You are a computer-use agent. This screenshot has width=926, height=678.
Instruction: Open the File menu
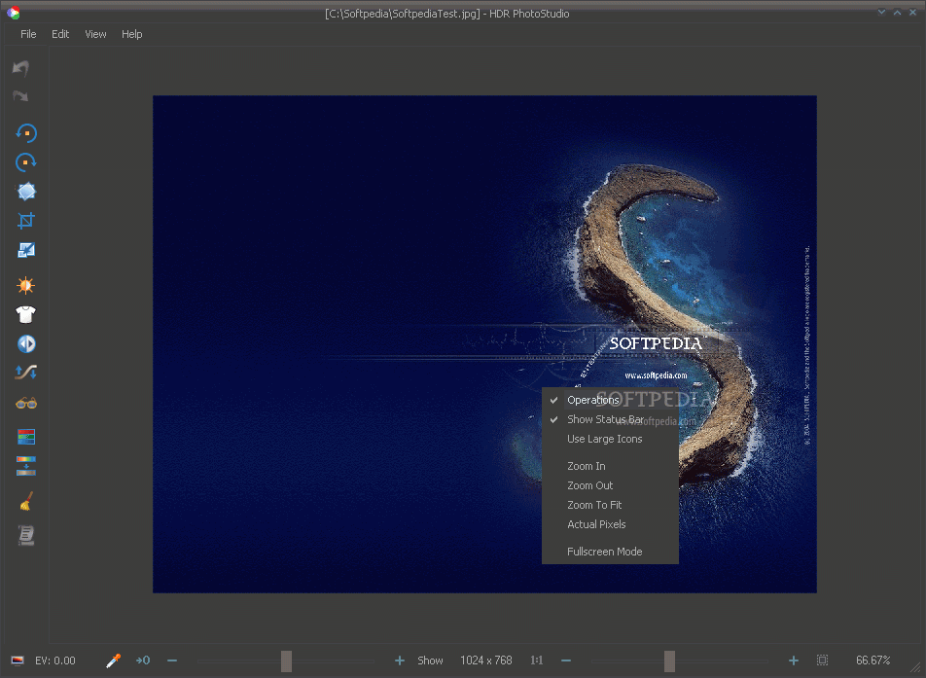coord(28,34)
